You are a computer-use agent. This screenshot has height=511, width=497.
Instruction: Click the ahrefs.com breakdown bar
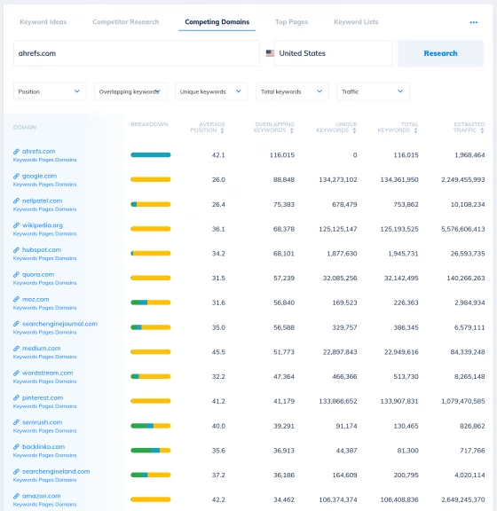(151, 154)
